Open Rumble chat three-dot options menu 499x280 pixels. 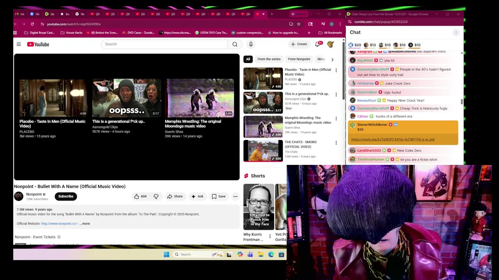[456, 32]
